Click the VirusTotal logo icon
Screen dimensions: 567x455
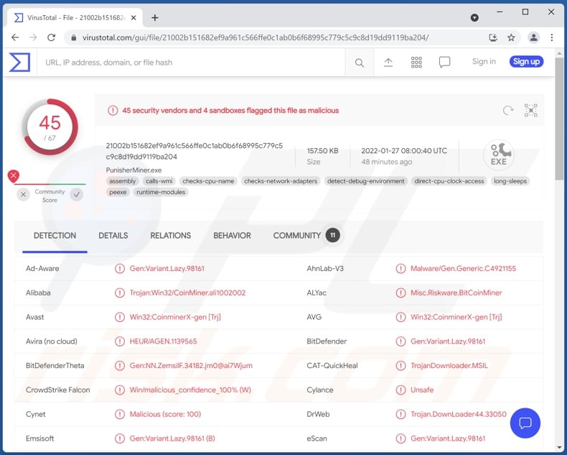click(19, 63)
